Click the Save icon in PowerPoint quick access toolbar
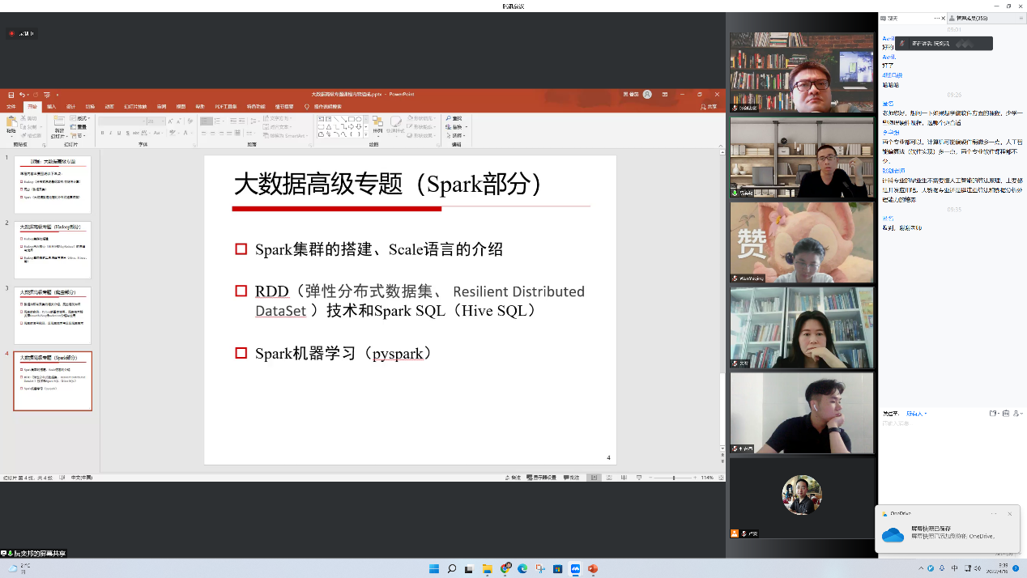 coord(11,95)
